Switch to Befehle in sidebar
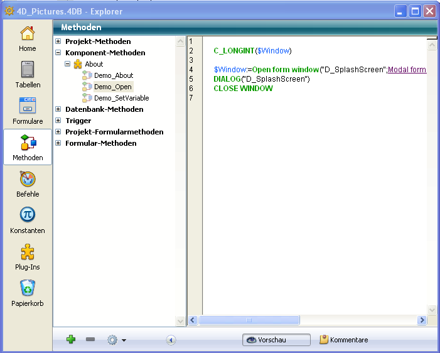 (x=27, y=183)
